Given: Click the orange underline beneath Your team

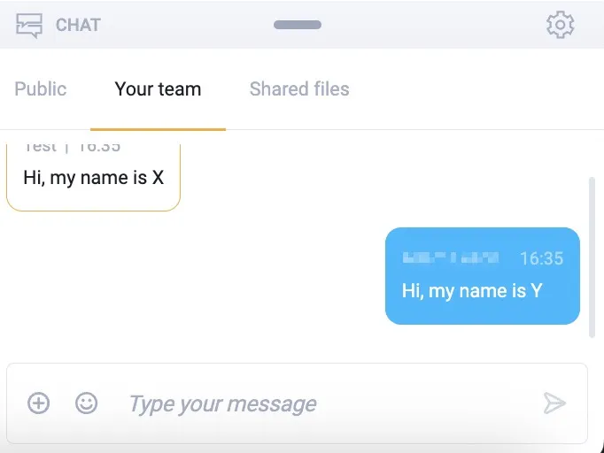Looking at the screenshot, I should click(158, 130).
